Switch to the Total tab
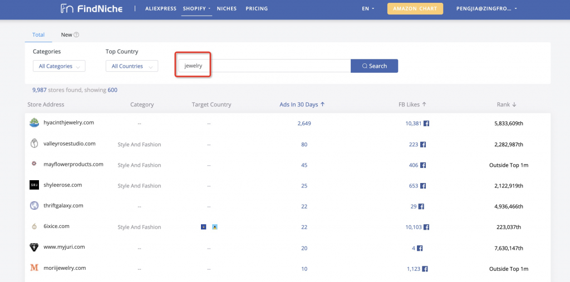This screenshot has height=282, width=570. pos(38,35)
